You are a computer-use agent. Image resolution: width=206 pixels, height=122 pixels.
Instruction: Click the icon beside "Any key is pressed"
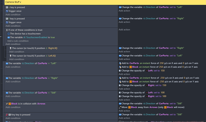click(x=7, y=115)
